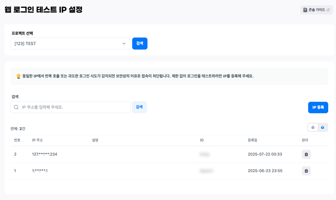Click the document icon on 콘솔 가이드
Screen dimensions: 336x200
point(305,10)
